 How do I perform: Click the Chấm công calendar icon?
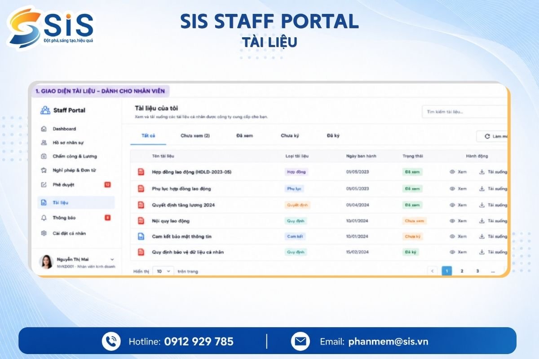(x=44, y=156)
